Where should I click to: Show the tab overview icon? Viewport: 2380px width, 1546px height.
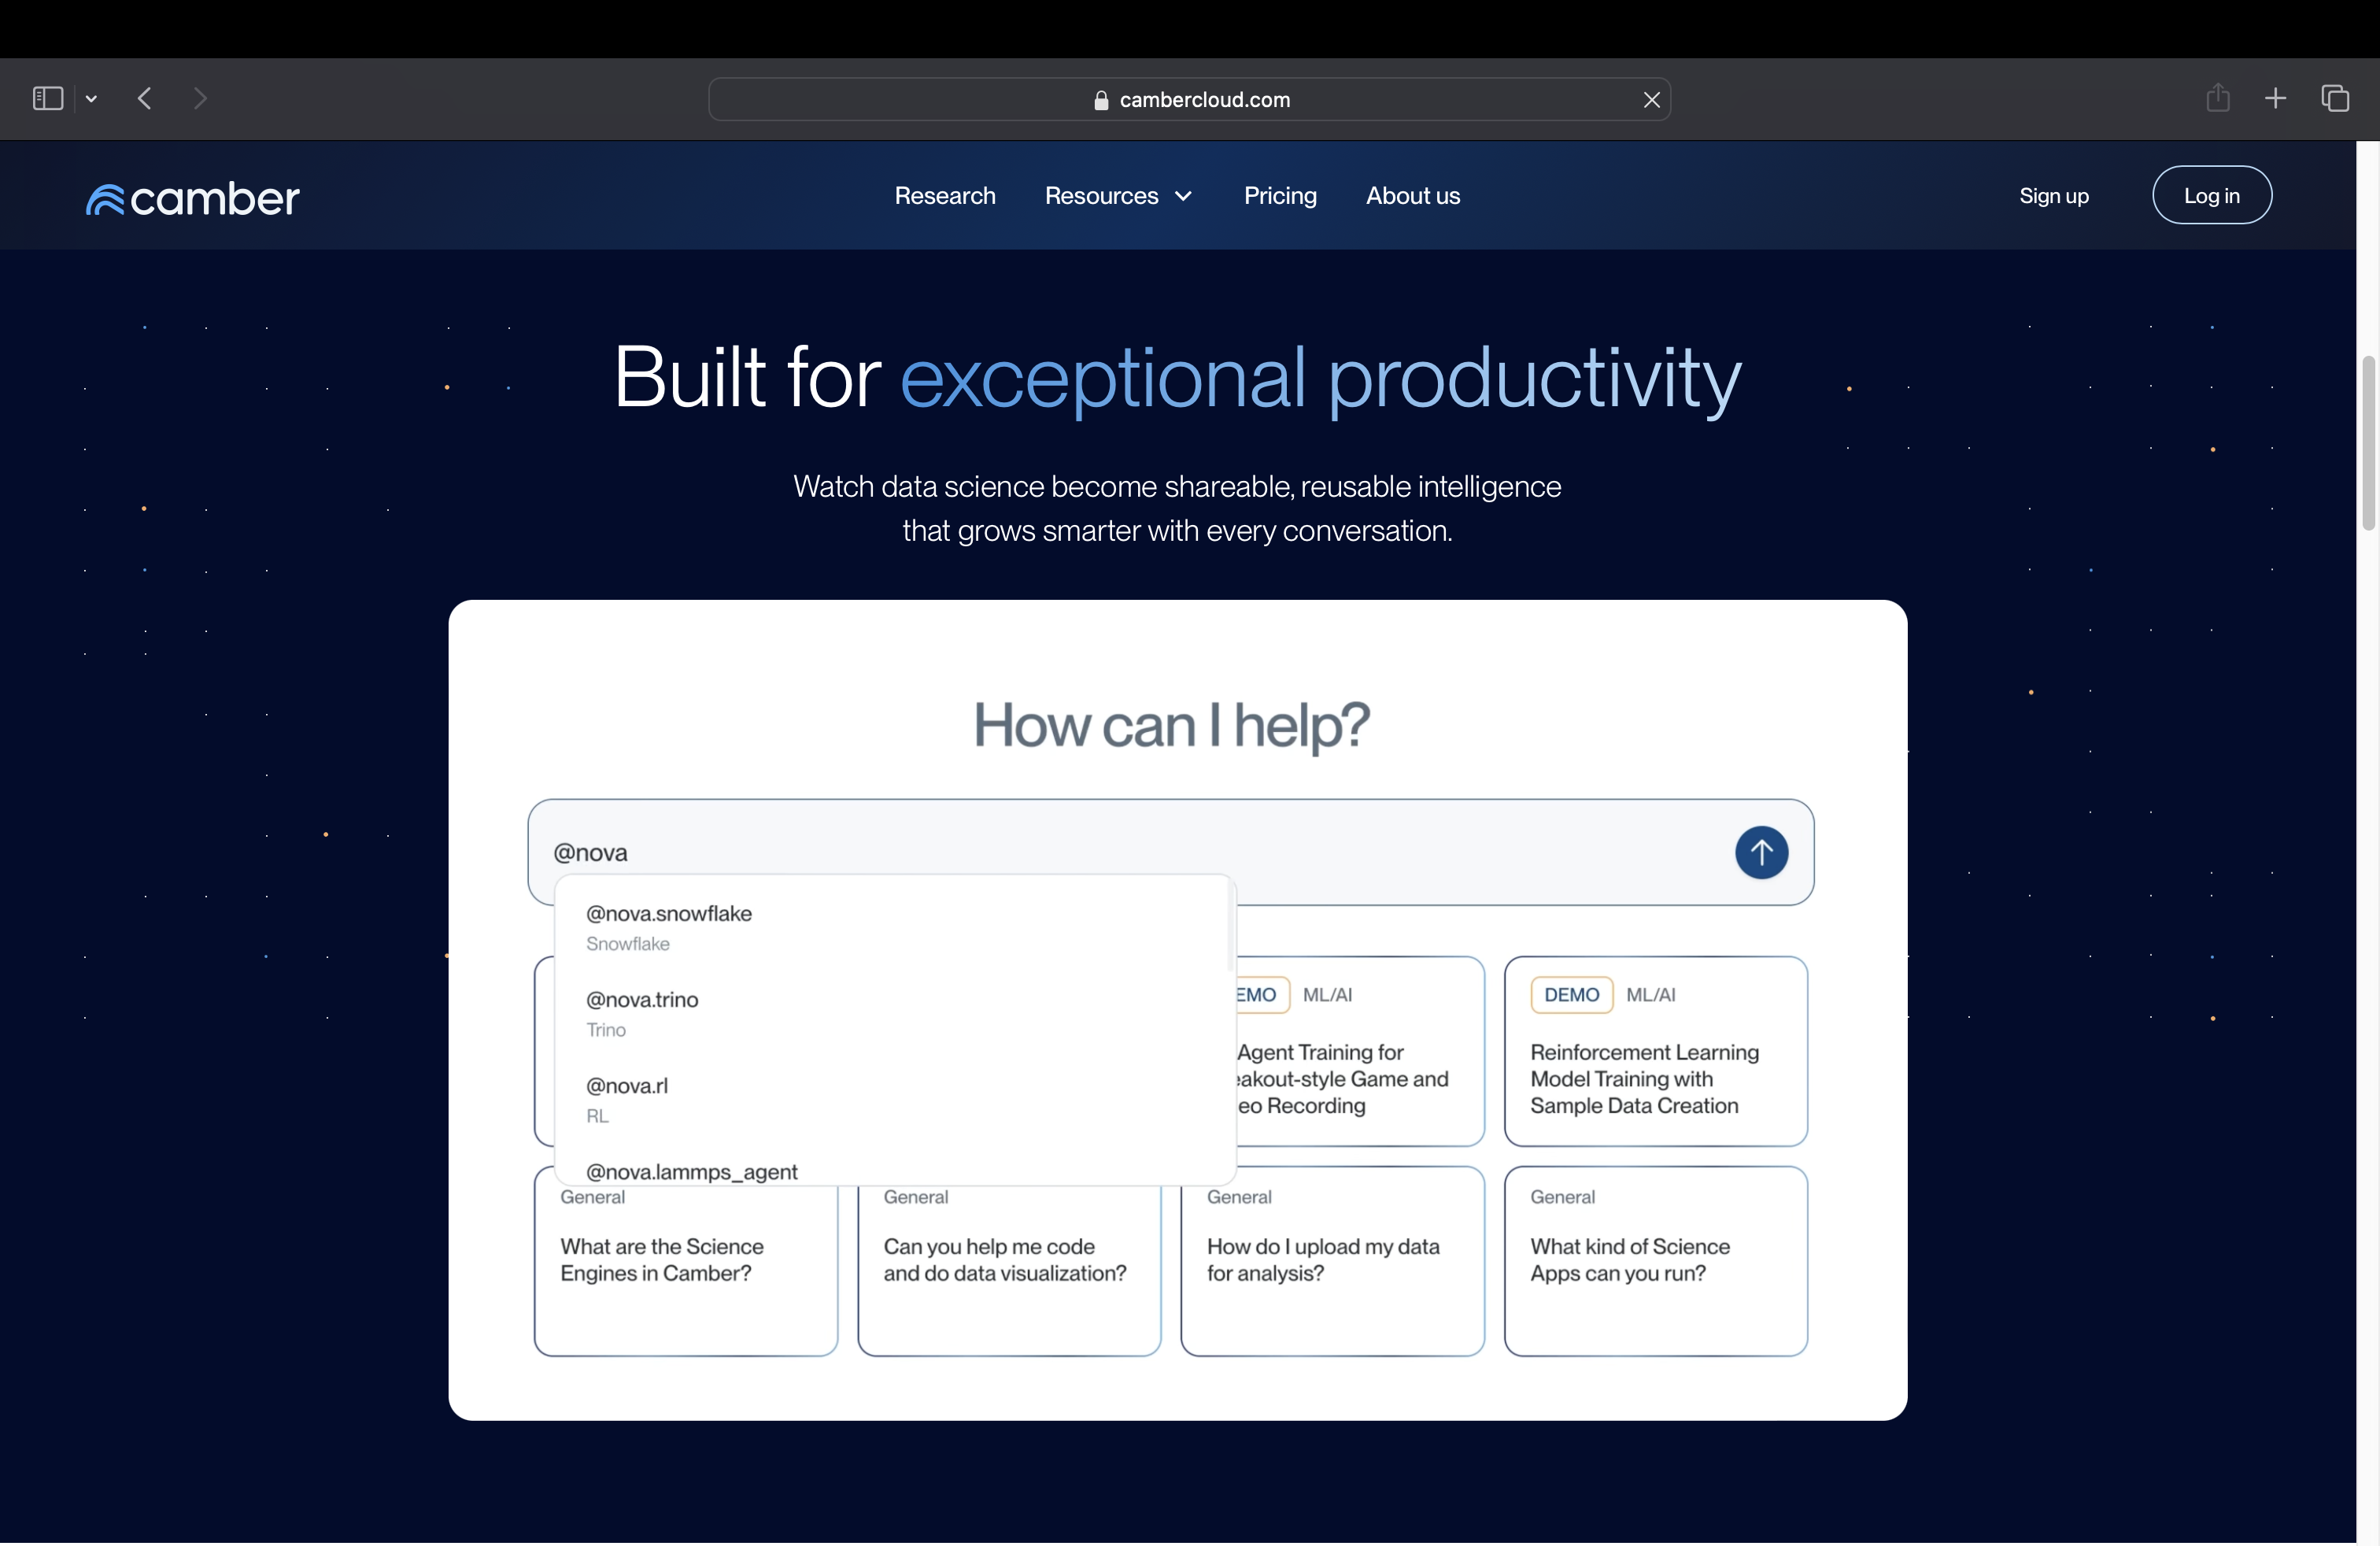(2334, 98)
